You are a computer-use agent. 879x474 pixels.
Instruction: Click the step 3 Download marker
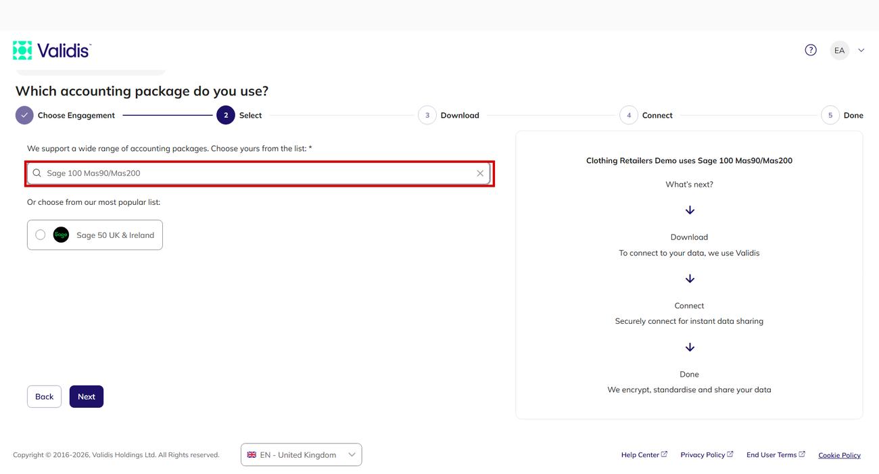pos(427,116)
